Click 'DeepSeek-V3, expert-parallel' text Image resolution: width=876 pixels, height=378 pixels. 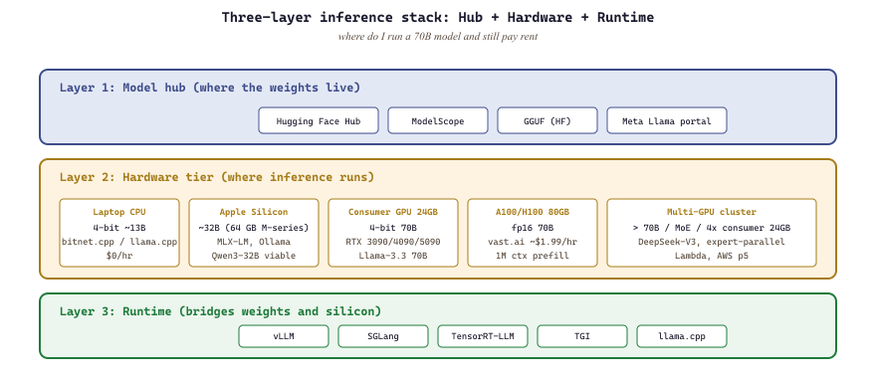click(712, 242)
